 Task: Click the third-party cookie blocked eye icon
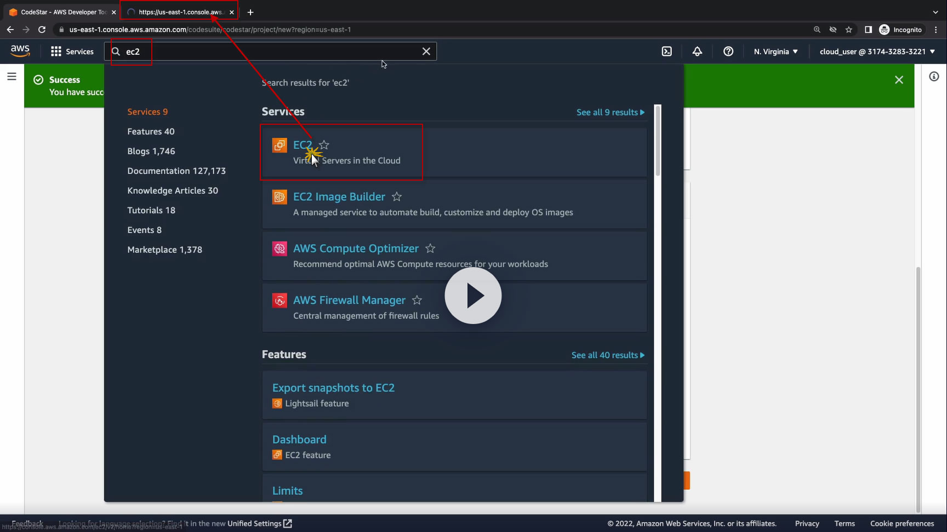833,30
